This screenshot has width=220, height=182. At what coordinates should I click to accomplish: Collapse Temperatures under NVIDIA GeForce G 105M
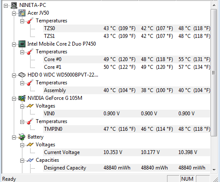coord(22,122)
